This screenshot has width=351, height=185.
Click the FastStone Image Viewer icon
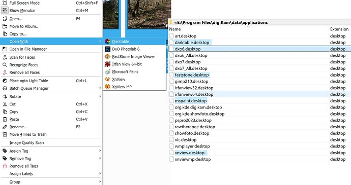tap(108, 57)
